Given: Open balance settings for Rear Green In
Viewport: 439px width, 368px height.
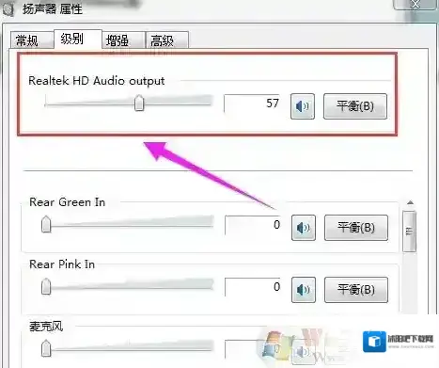Looking at the screenshot, I should (x=356, y=228).
